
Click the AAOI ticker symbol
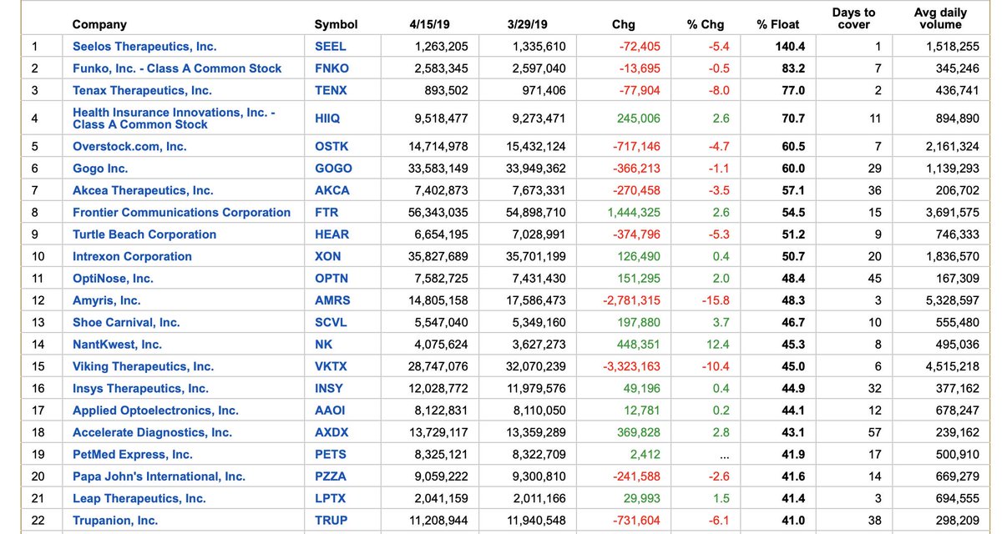click(330, 411)
